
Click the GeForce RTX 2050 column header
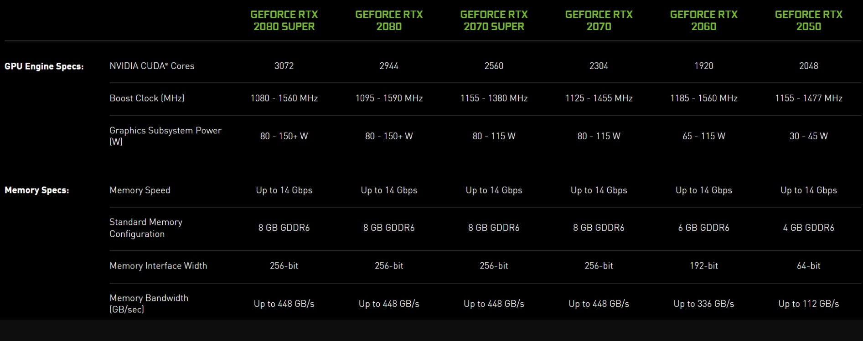(x=808, y=20)
